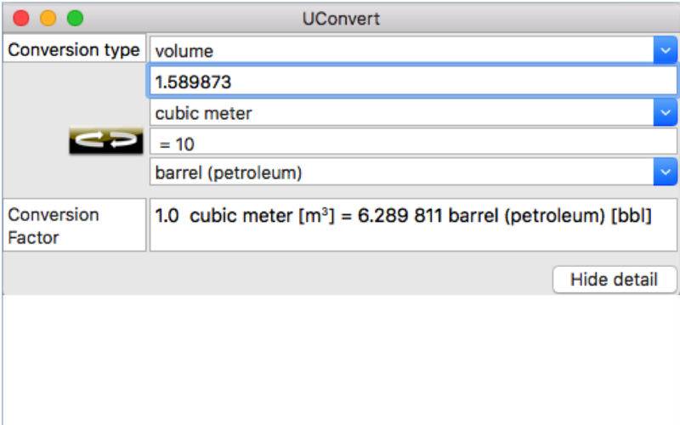Image resolution: width=680 pixels, height=425 pixels.
Task: Expand the barrel (petroleum) unit dropdown arrow
Action: click(665, 173)
